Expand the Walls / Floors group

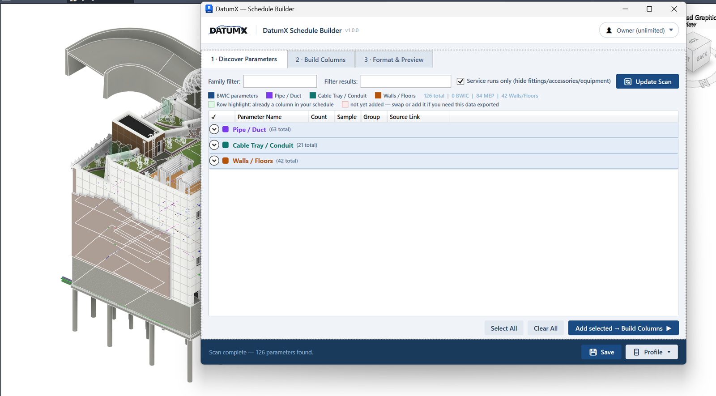(x=214, y=161)
